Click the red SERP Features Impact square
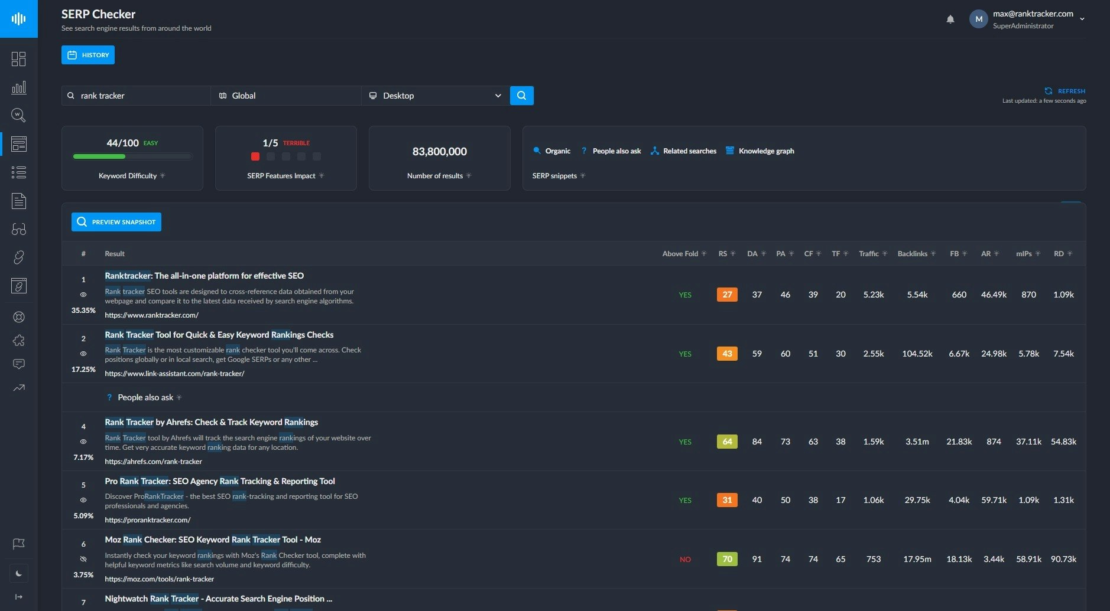1110x611 pixels. 255,156
